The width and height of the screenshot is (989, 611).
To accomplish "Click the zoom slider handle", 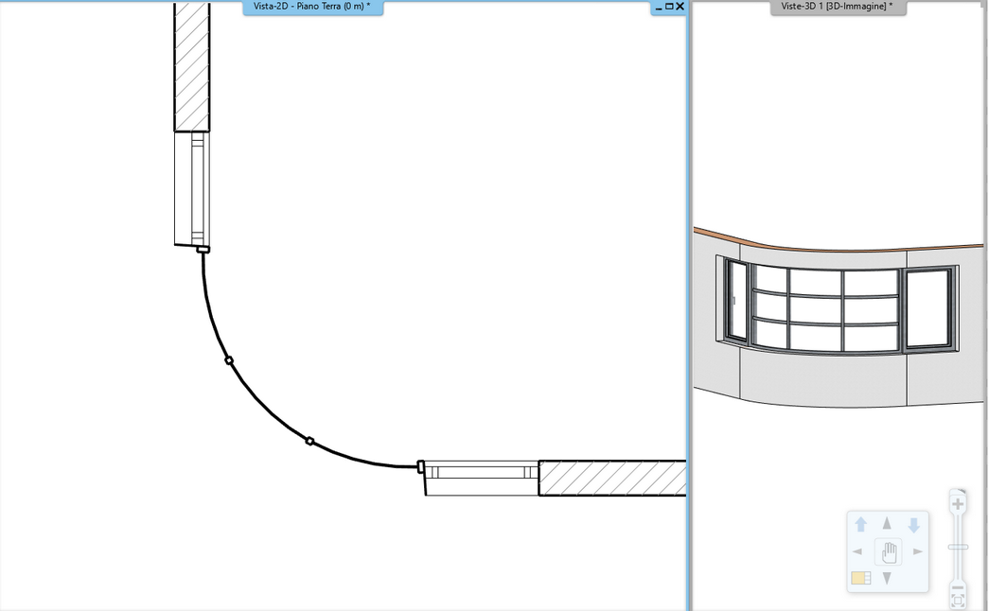I will (958, 547).
